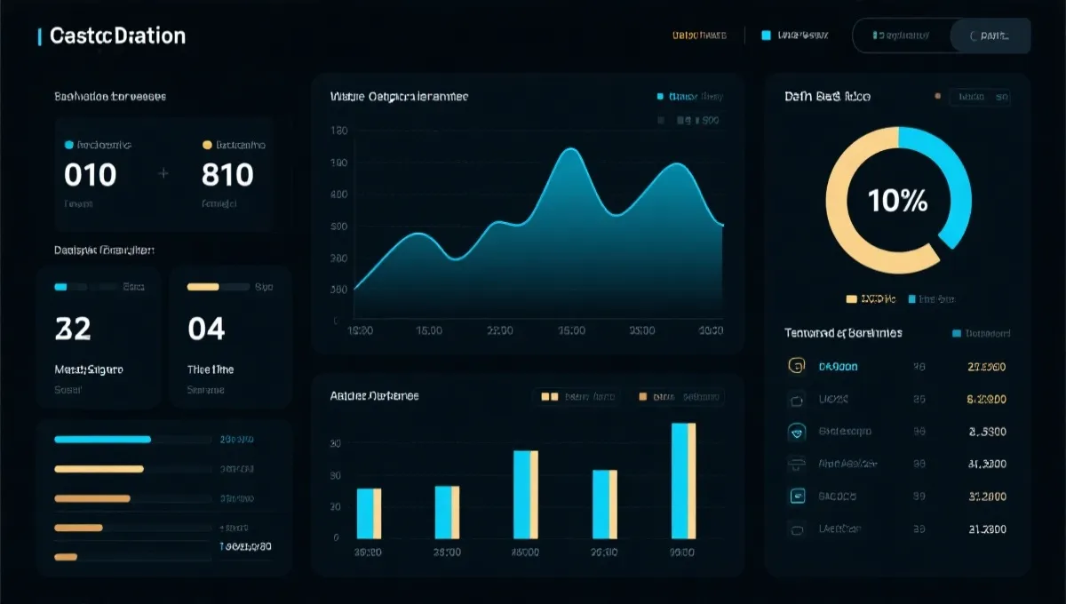Click the yellow spiral icon in the first table row
The image size is (1066, 604).
click(796, 366)
